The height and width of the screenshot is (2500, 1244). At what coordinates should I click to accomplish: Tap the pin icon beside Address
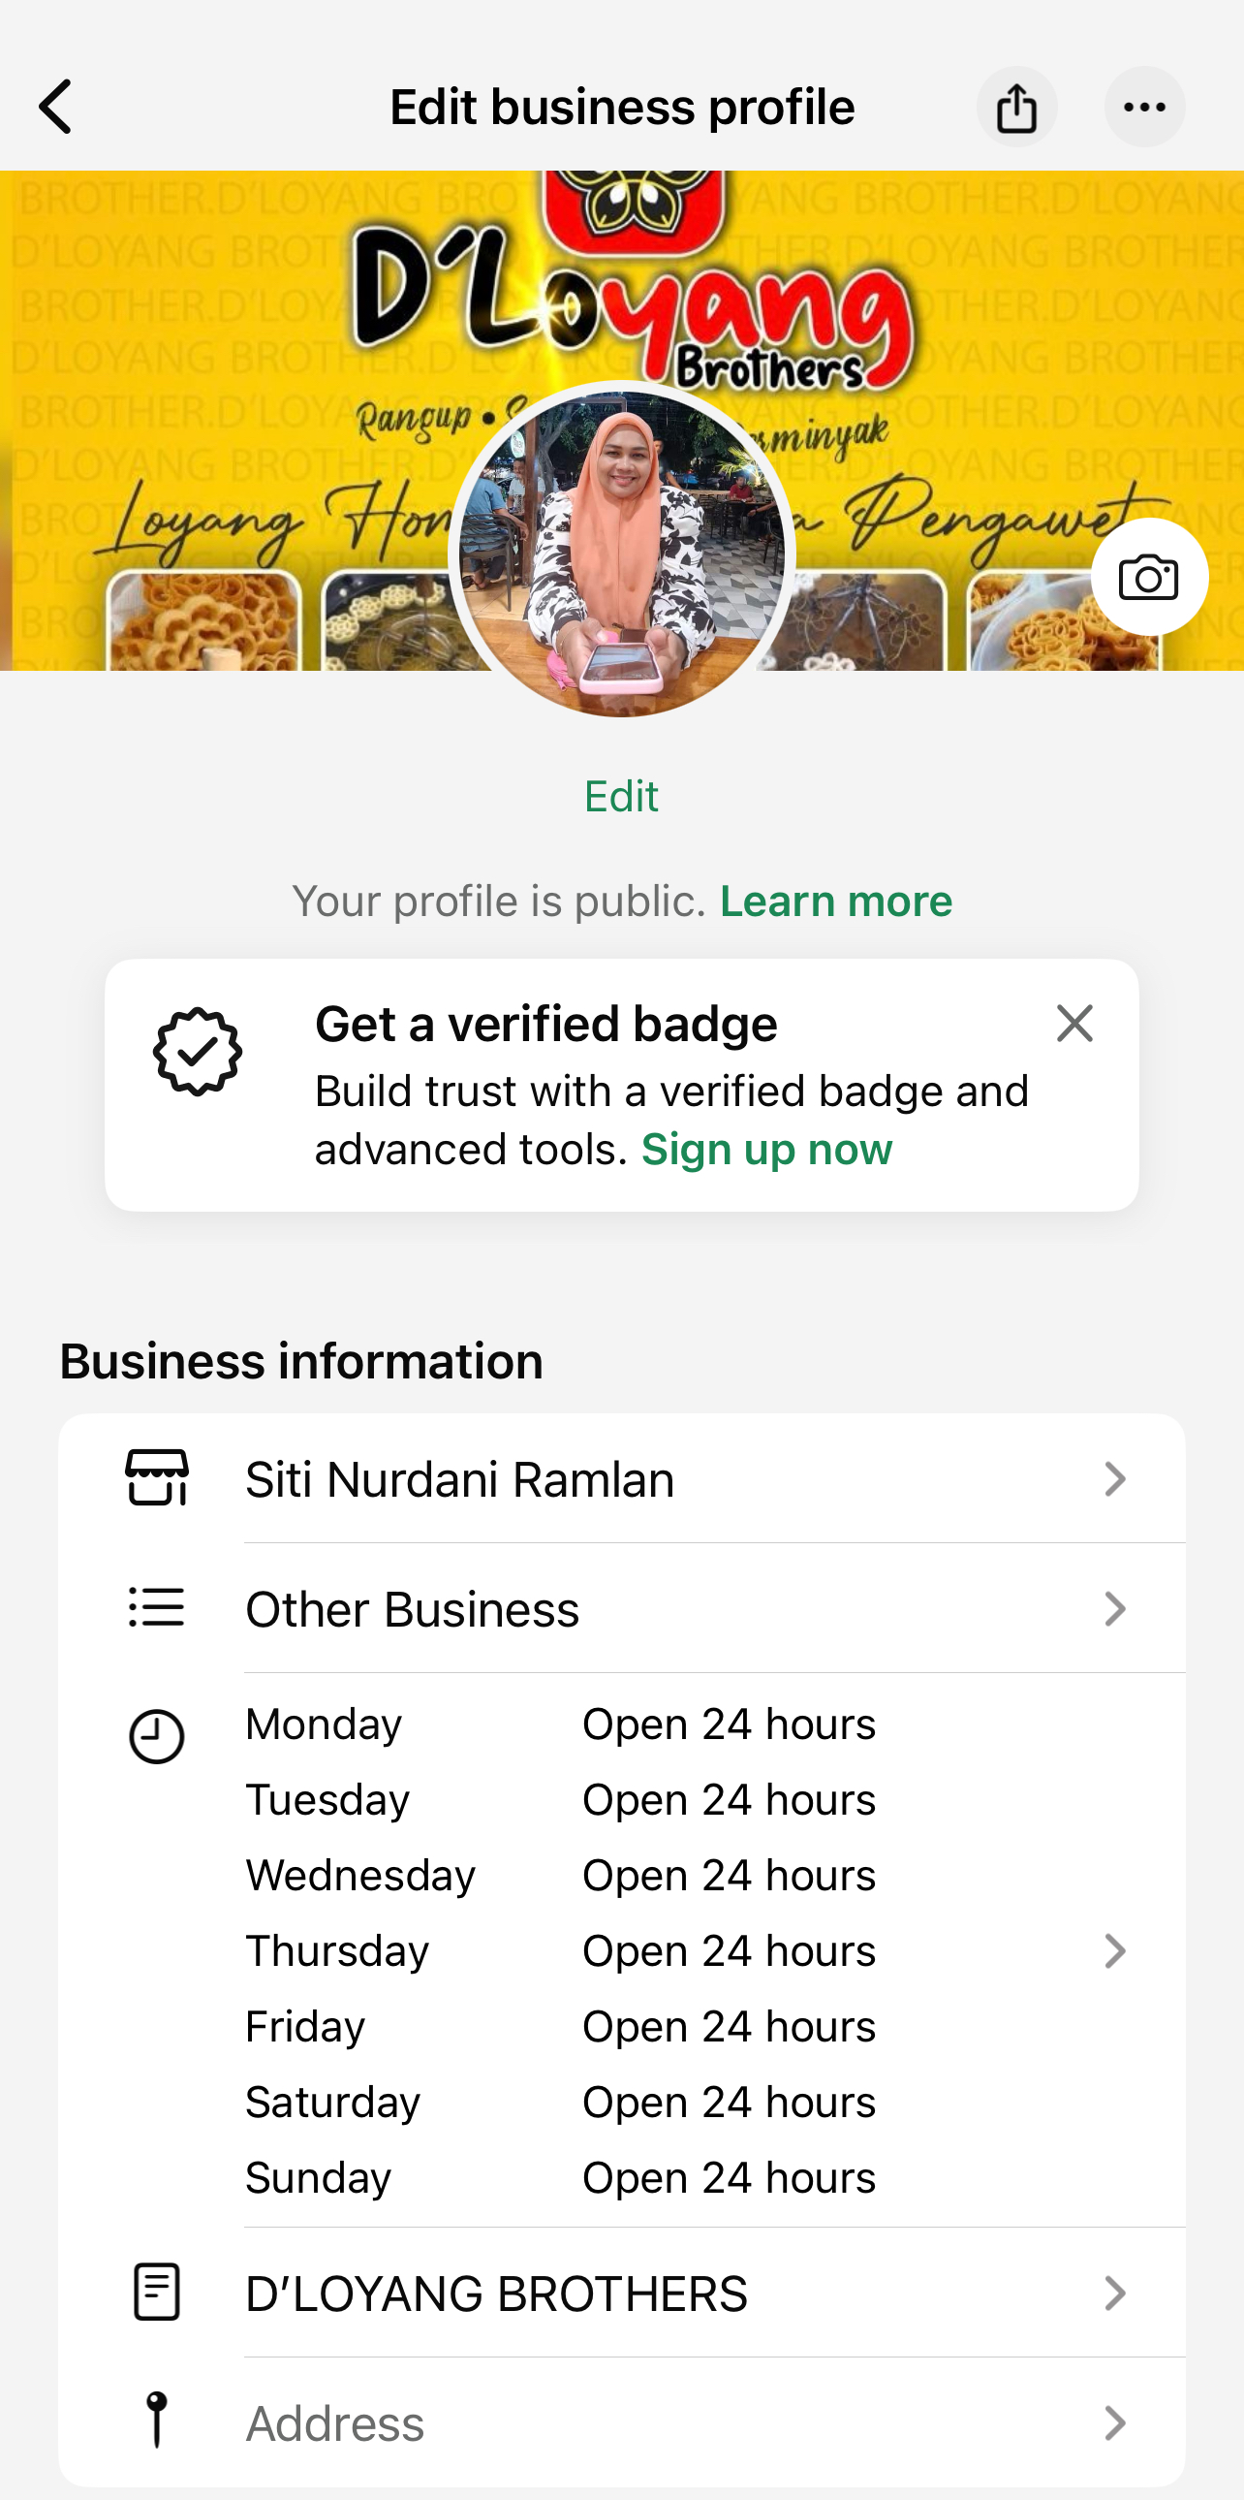(157, 2421)
